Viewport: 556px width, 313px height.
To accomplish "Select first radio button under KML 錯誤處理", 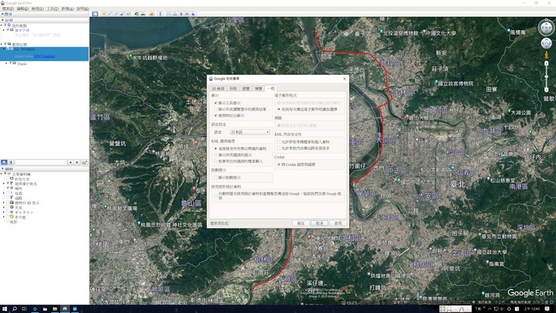I will (215, 148).
